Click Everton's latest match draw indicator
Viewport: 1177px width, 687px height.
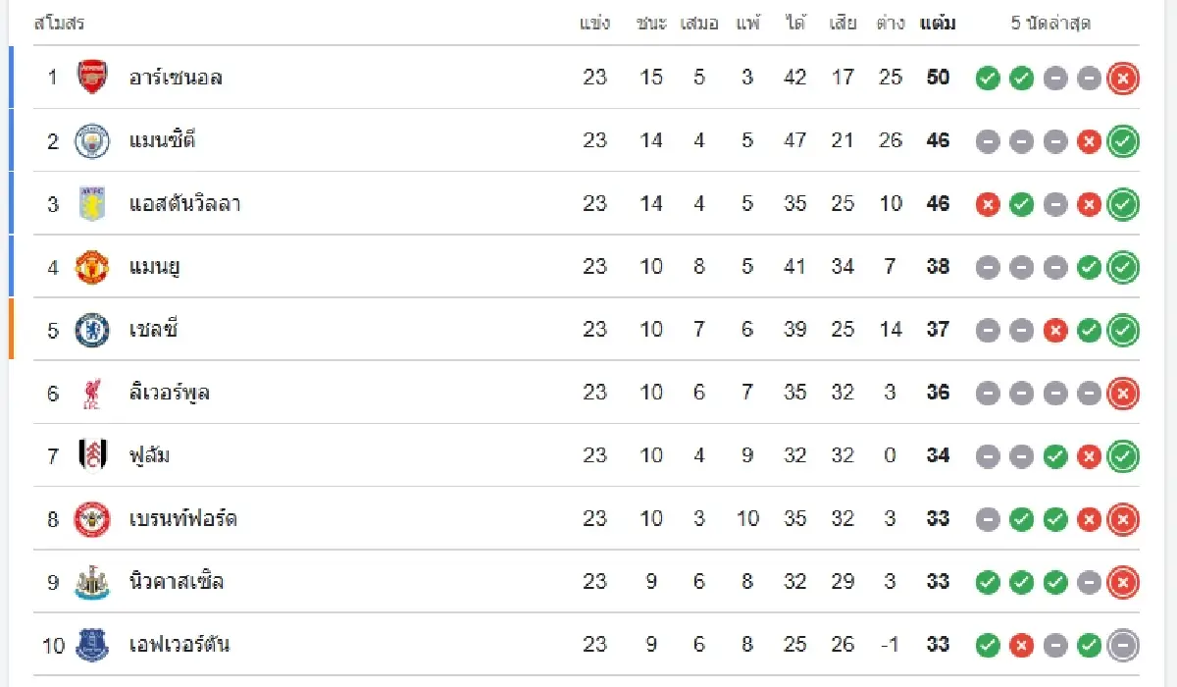[1123, 645]
